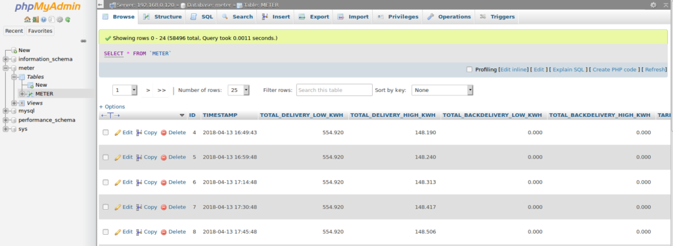Tick the checkbox for row ID 5
Viewport: 673px width, 246px height.
click(106, 158)
